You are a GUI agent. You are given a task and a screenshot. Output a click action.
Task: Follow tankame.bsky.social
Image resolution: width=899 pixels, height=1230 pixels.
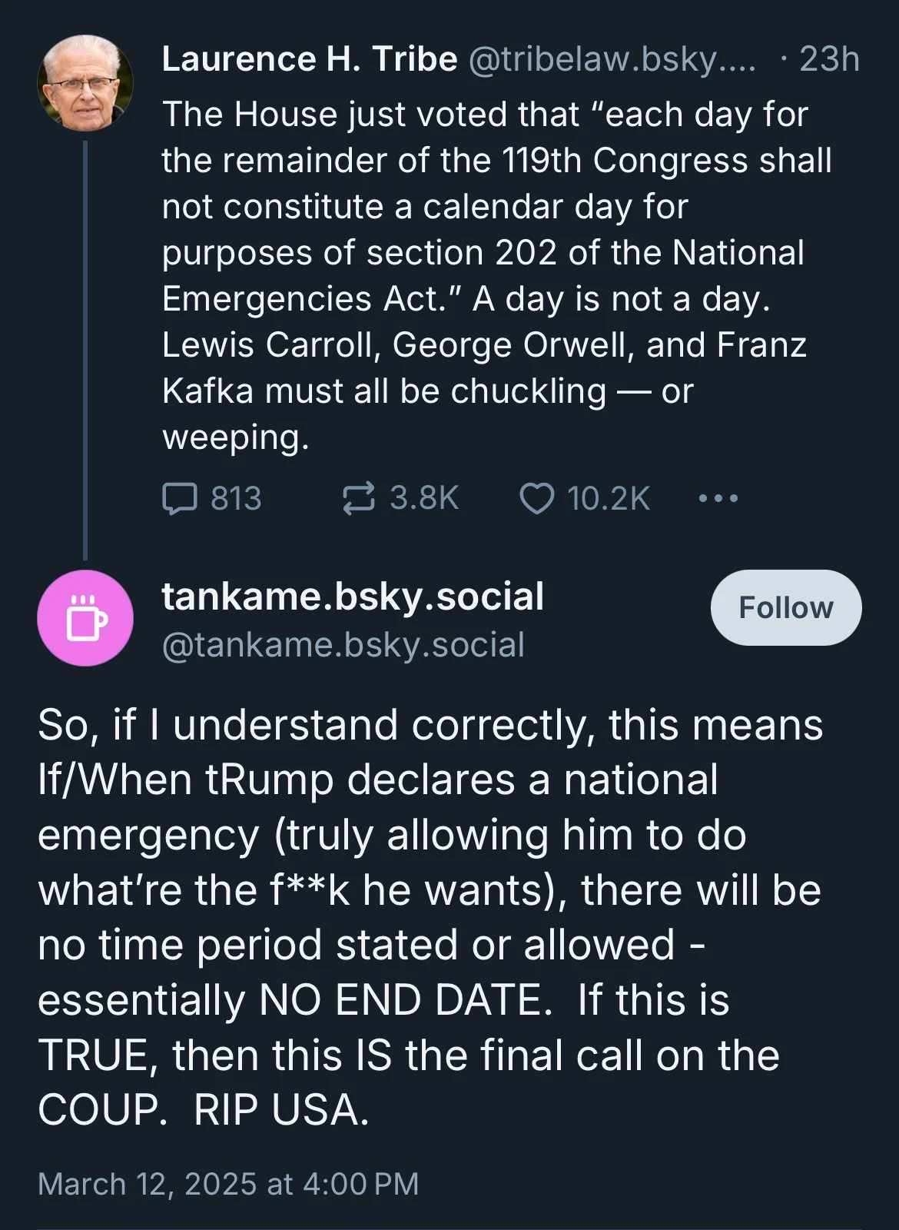785,607
